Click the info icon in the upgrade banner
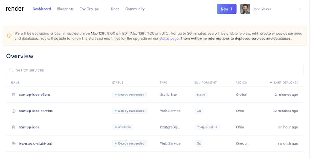311x159 pixels. pyautogui.click(x=9, y=36)
